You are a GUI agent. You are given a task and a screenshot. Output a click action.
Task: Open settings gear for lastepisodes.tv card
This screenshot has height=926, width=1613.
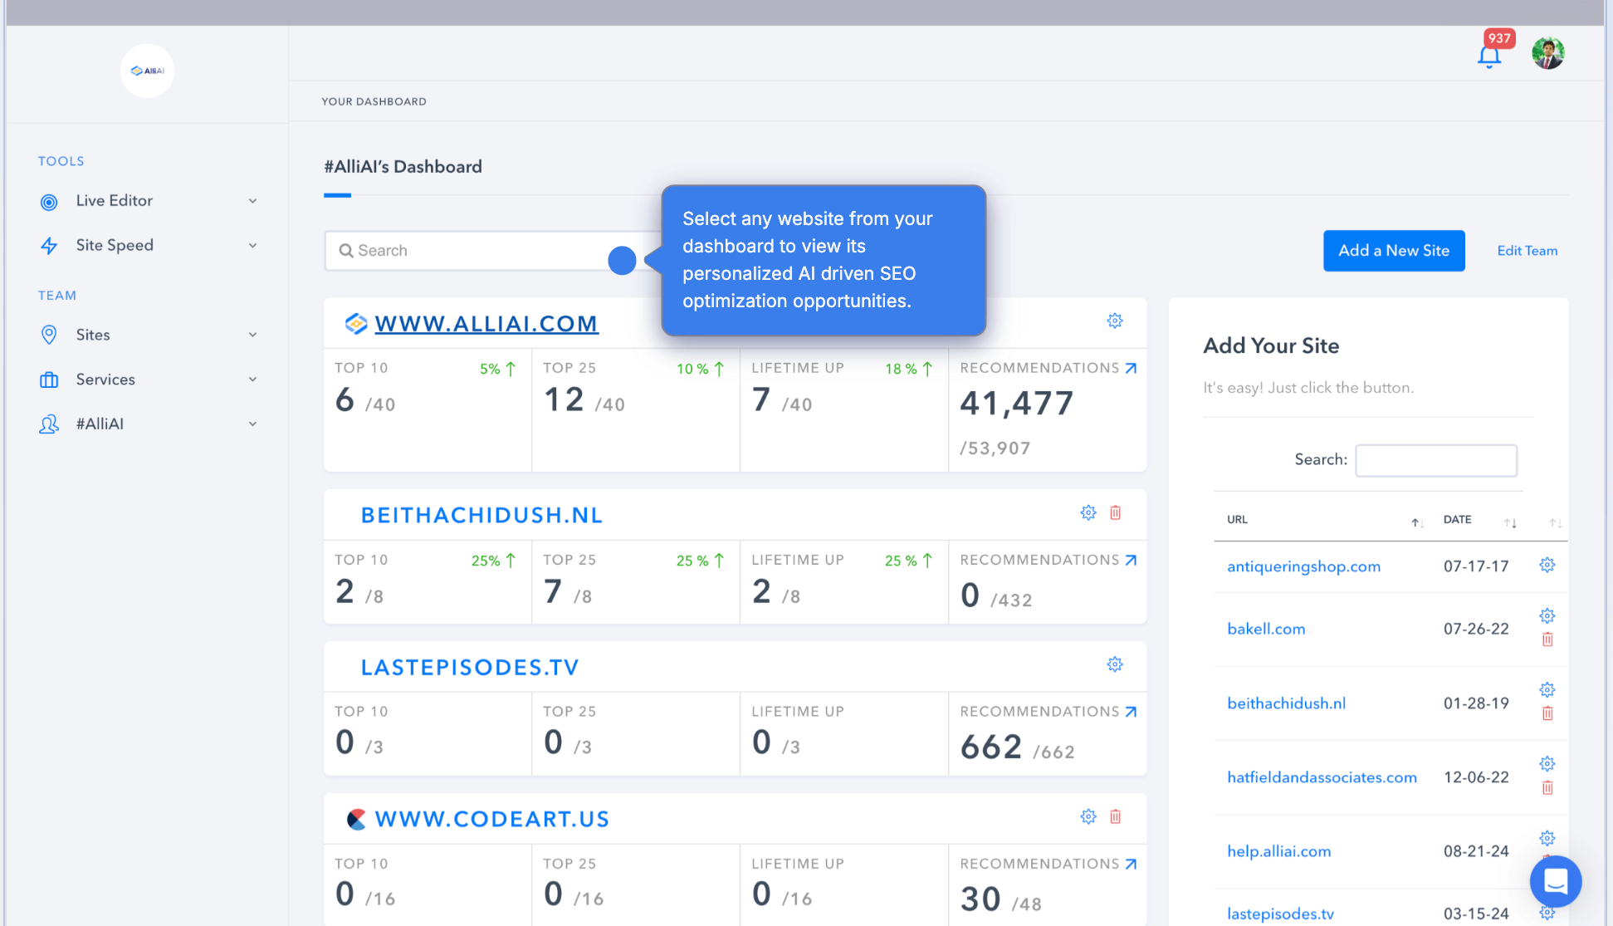(1115, 664)
